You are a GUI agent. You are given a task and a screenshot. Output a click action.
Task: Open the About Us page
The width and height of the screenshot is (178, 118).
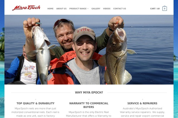click(61, 9)
